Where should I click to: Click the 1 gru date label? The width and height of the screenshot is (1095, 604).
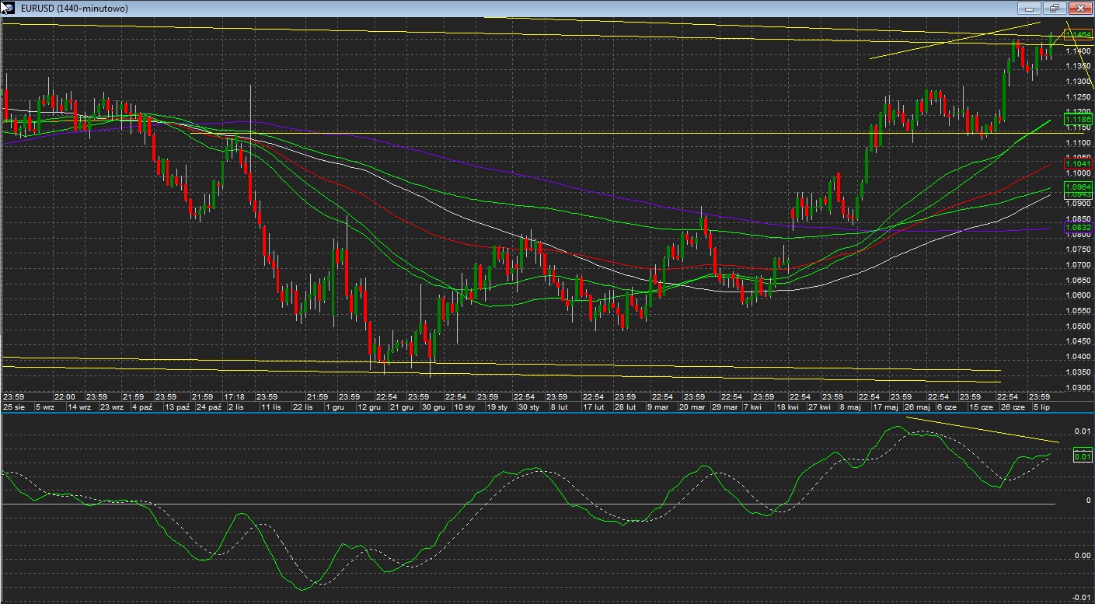[x=335, y=407]
